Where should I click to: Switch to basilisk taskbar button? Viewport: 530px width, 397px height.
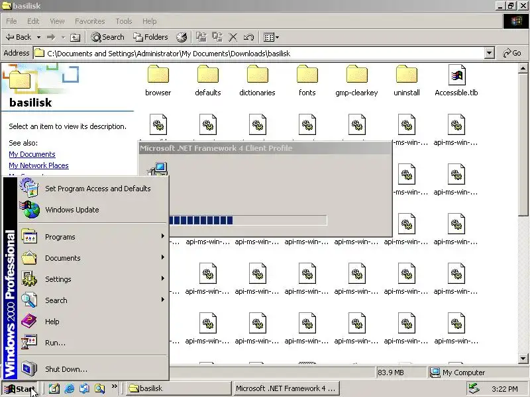[x=178, y=388]
